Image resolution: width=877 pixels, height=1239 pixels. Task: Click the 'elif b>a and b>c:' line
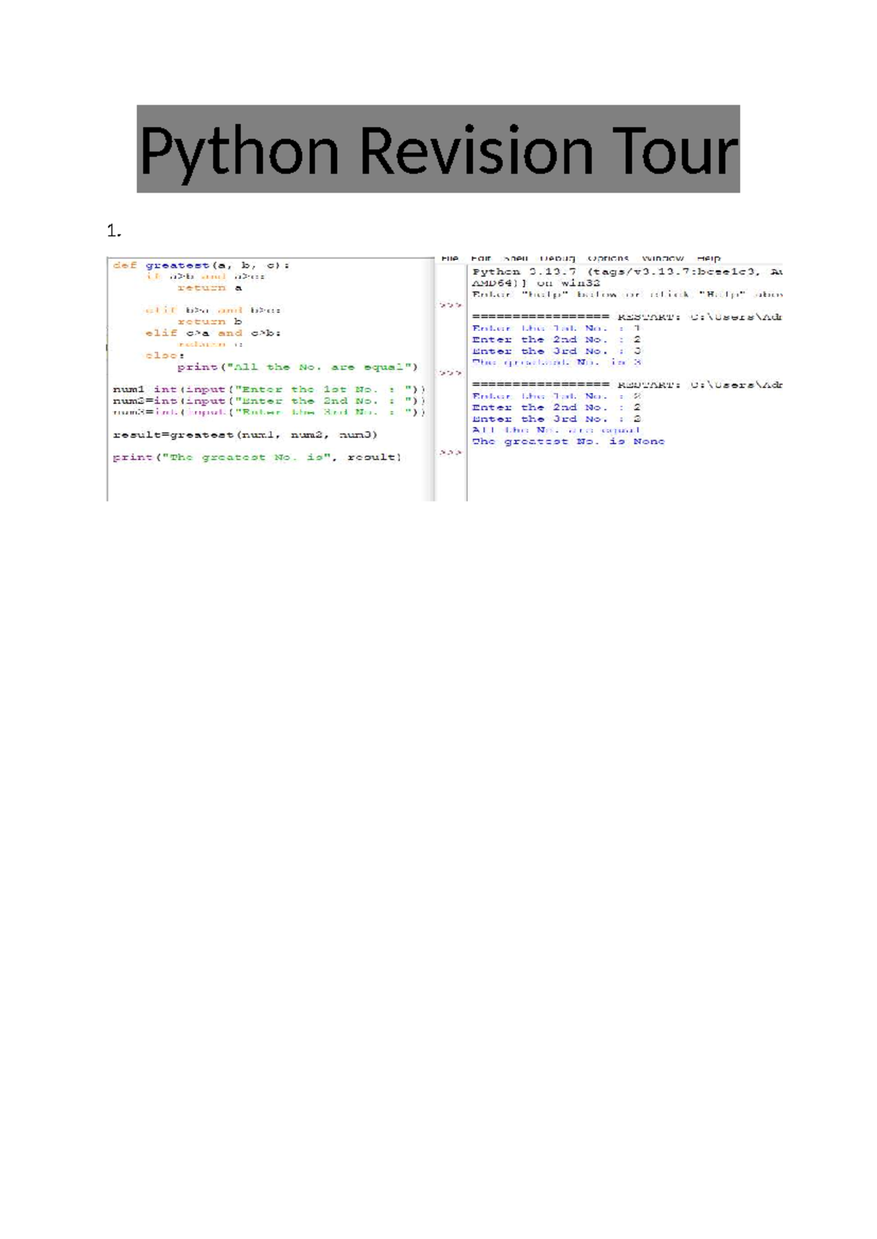point(213,310)
